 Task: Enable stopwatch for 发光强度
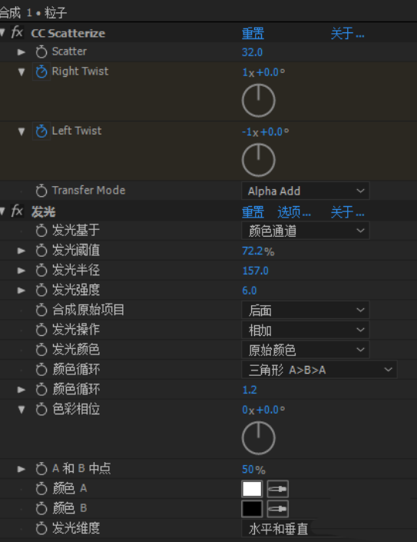(x=41, y=291)
